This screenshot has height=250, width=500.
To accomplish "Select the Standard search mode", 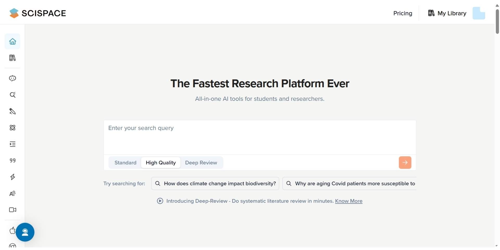I will 125,162.
